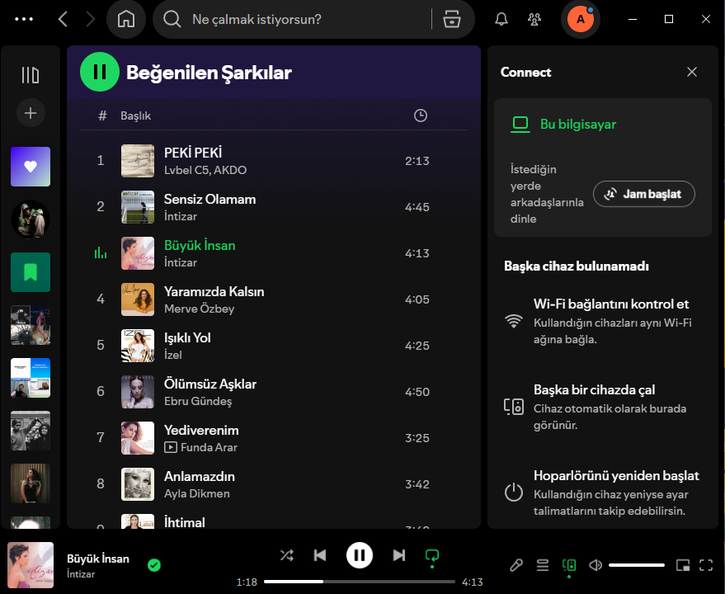Seek within the song progress bar
Image resolution: width=725 pixels, height=594 pixels.
pyautogui.click(x=360, y=582)
